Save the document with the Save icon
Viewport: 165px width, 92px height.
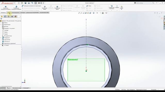25,3
